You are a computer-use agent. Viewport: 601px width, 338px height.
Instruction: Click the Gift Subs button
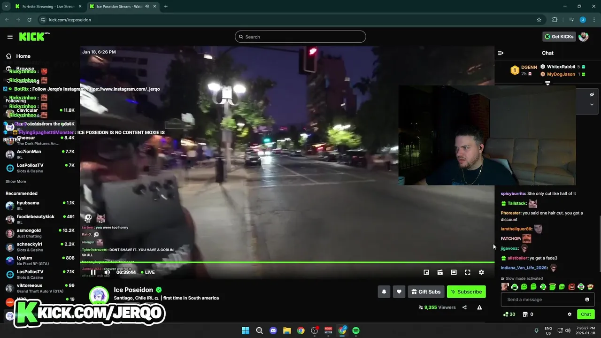[x=426, y=292]
